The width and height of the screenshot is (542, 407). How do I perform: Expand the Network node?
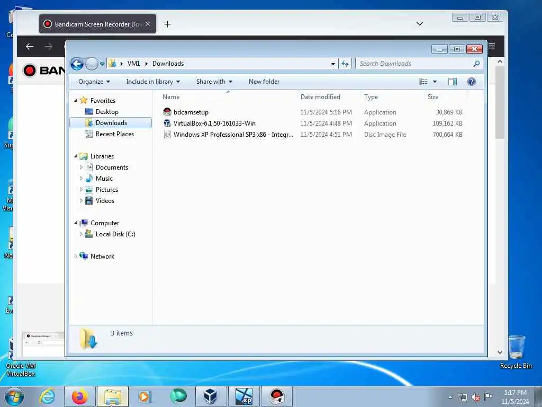(x=76, y=256)
